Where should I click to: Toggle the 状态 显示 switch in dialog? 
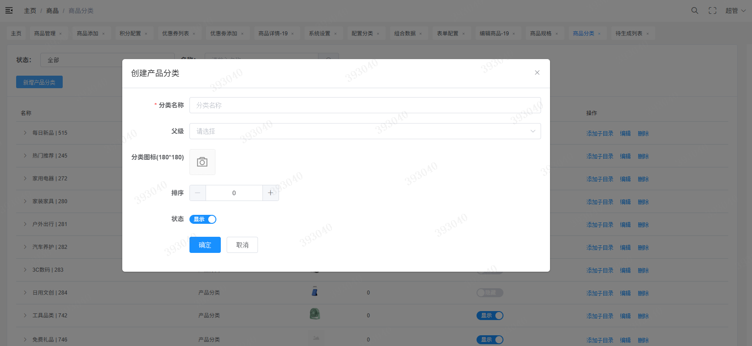[203, 219]
